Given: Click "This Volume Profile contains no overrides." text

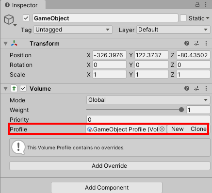Looking at the screenshot, I should point(76,147).
